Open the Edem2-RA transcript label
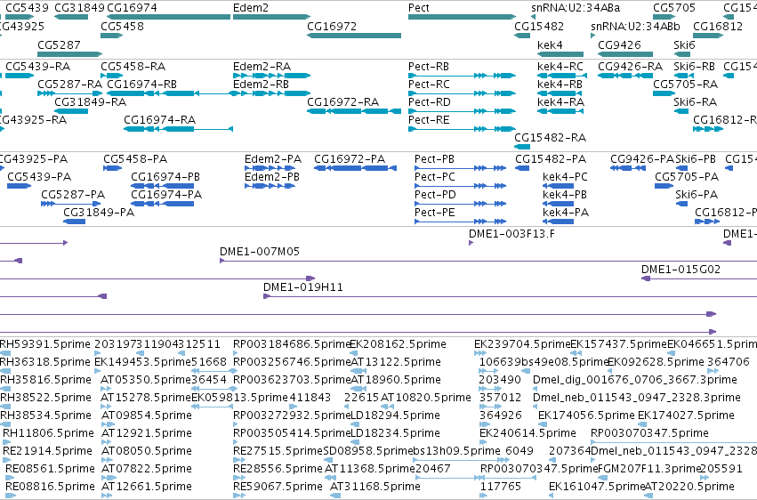The height and width of the screenshot is (500, 757). click(262, 66)
